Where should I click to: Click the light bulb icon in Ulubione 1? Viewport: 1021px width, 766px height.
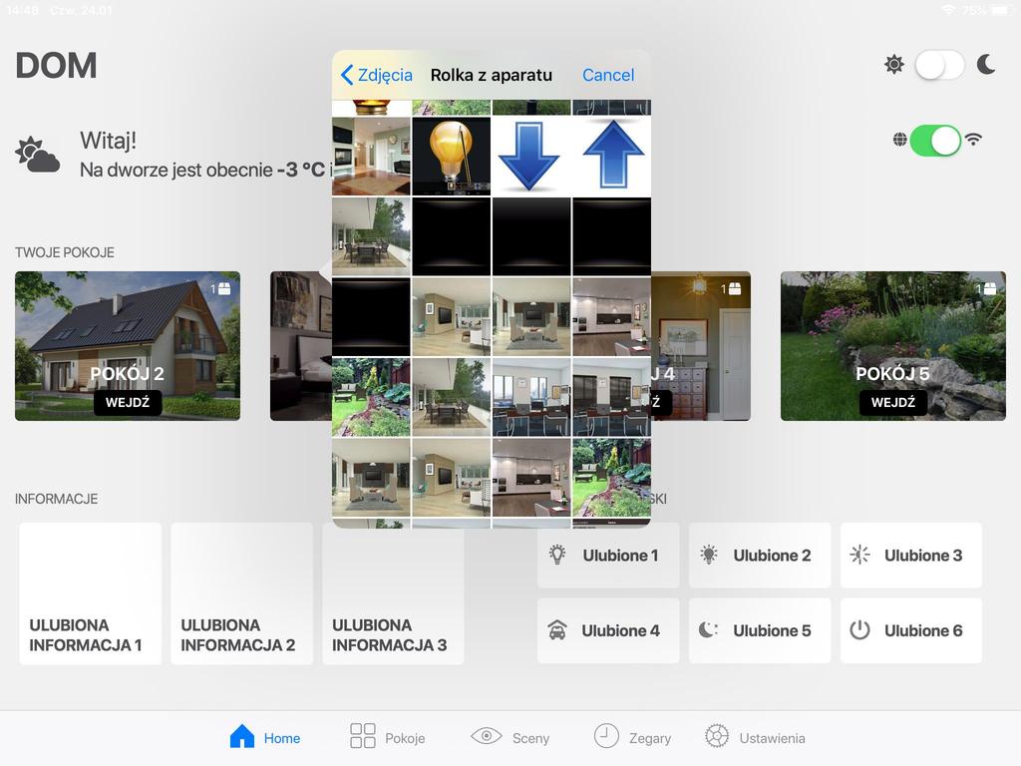(557, 555)
